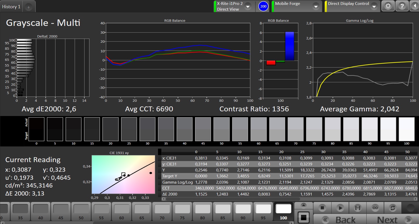Advance with the Next button
The height and width of the screenshot is (224, 419).
pos(392,220)
